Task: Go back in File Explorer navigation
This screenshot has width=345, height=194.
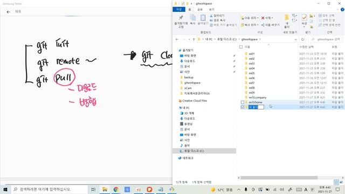Action: click(x=177, y=39)
